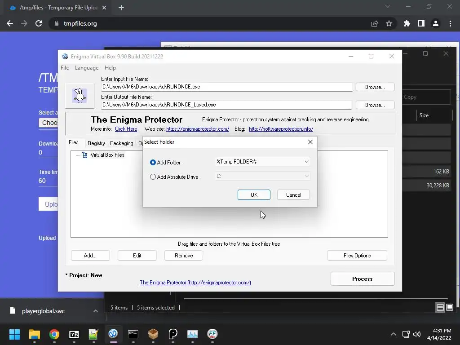Open File Explorer from the taskbar
The image size is (460, 345).
click(34, 334)
